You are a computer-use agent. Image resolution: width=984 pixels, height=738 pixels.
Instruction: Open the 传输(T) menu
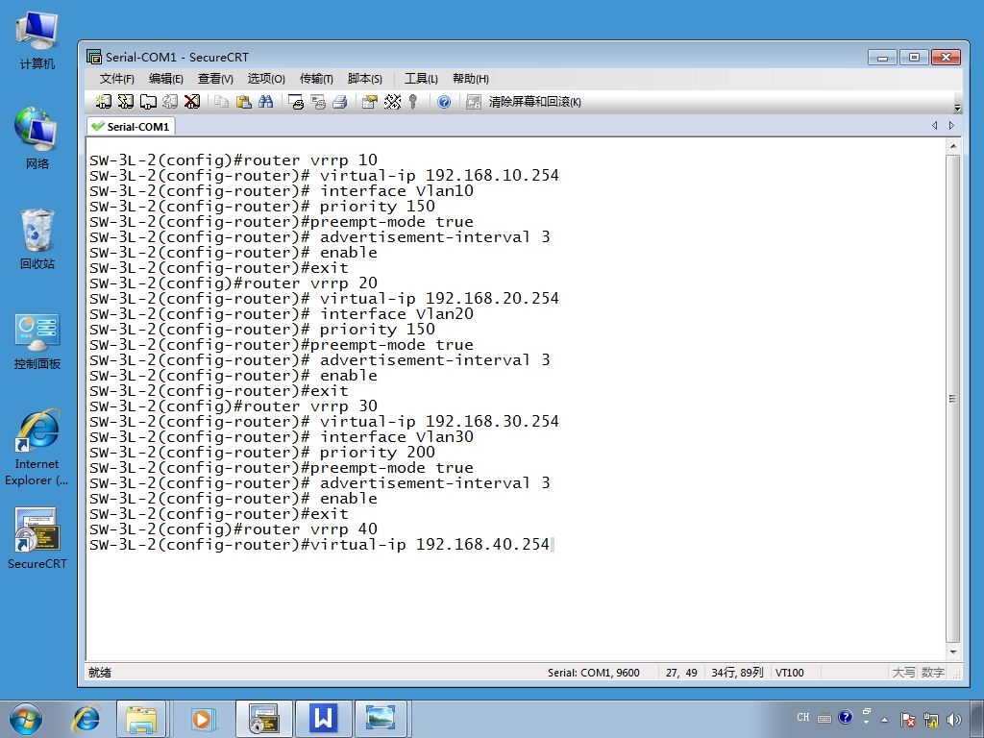tap(316, 79)
